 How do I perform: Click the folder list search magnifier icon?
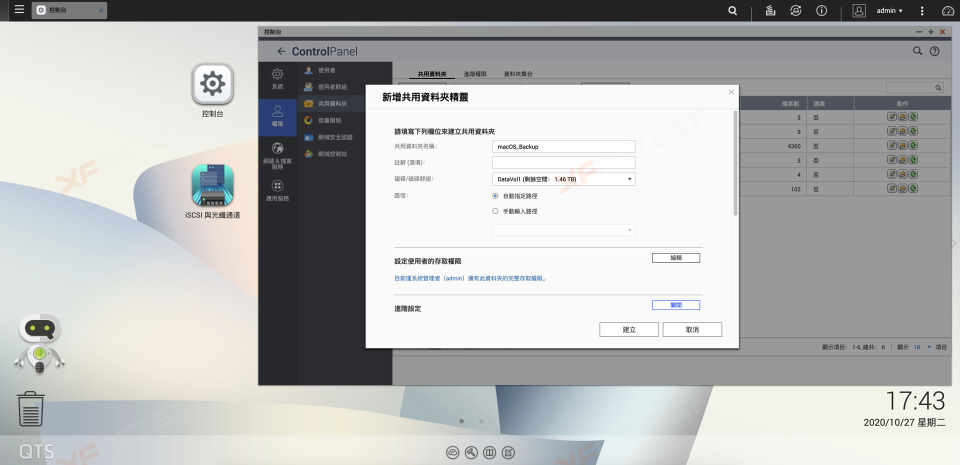(938, 87)
